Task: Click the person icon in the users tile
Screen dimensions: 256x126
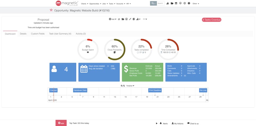Action: [54, 69]
